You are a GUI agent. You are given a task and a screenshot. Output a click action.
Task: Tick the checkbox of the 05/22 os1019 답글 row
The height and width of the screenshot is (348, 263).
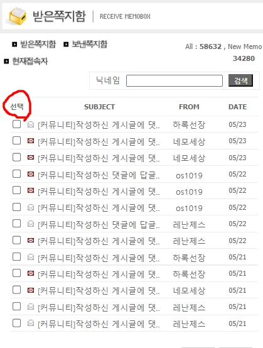pos(16,174)
